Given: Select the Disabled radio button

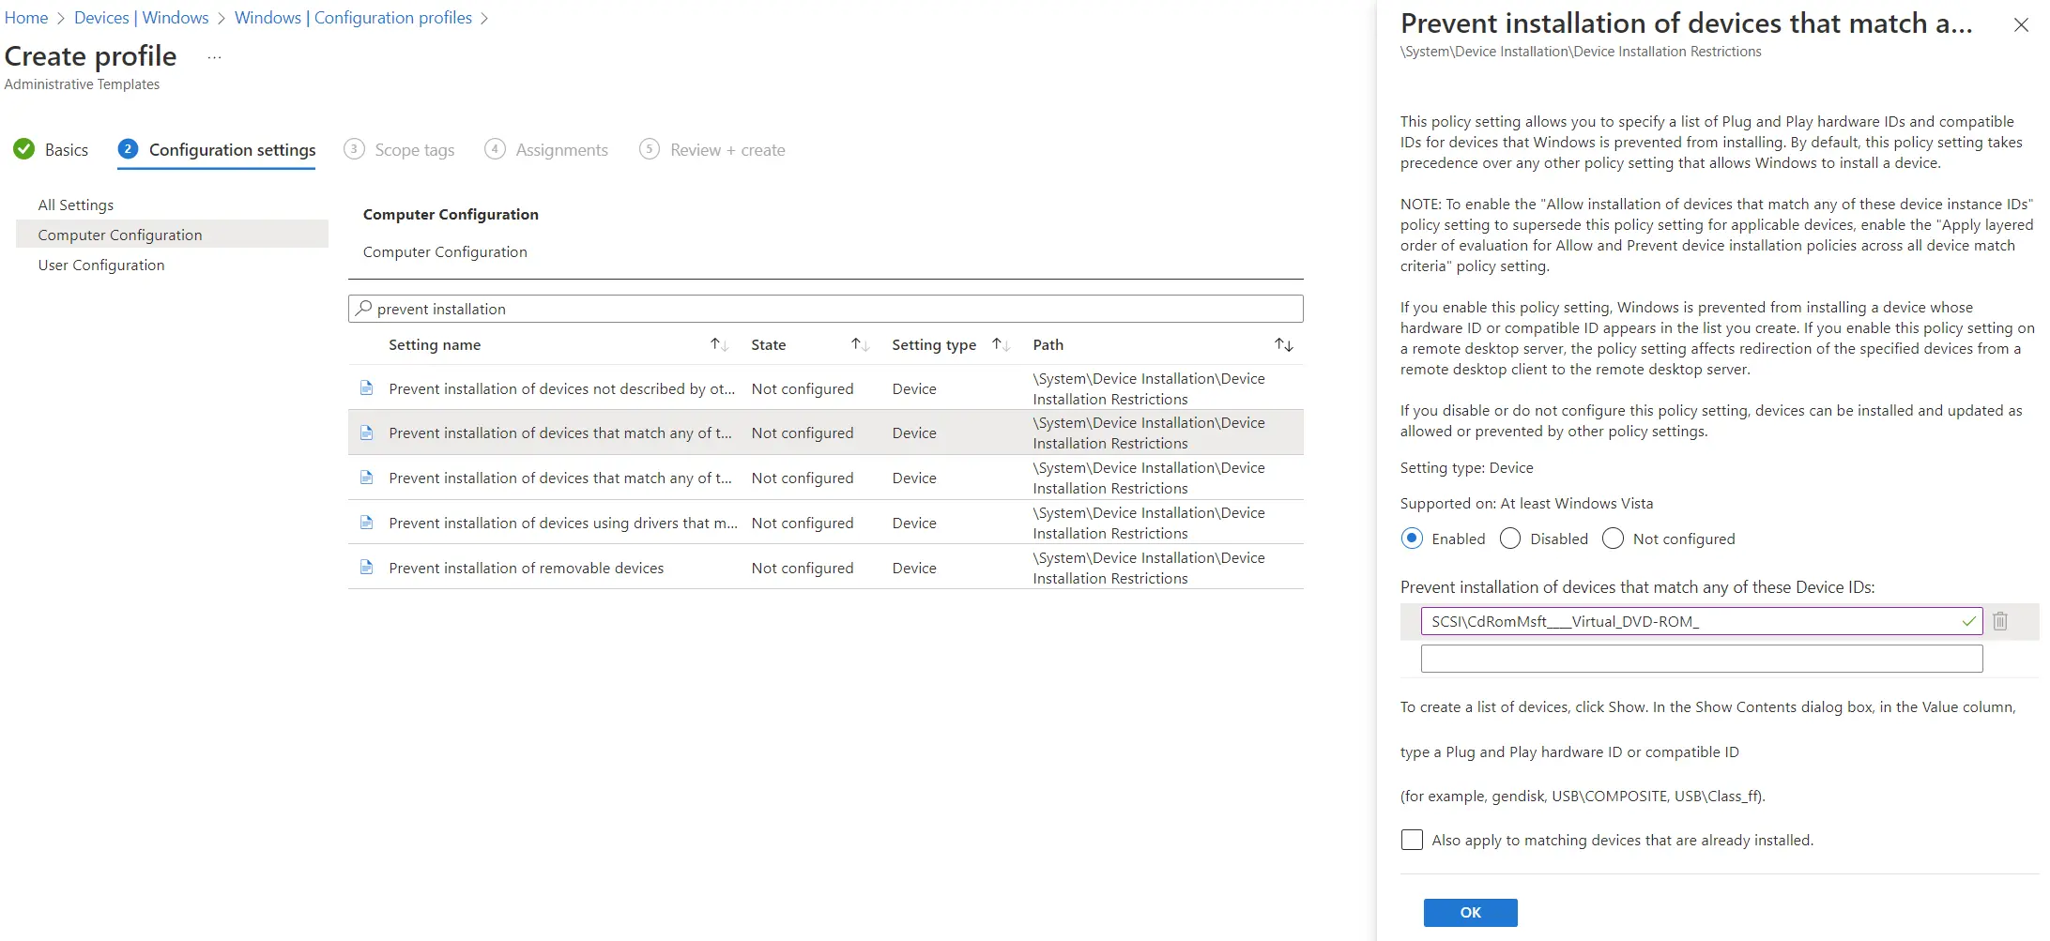Looking at the screenshot, I should click(1510, 539).
